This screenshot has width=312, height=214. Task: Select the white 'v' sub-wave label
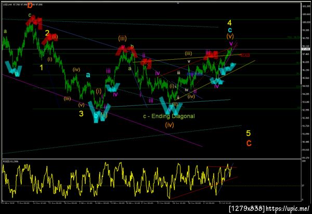189,61
